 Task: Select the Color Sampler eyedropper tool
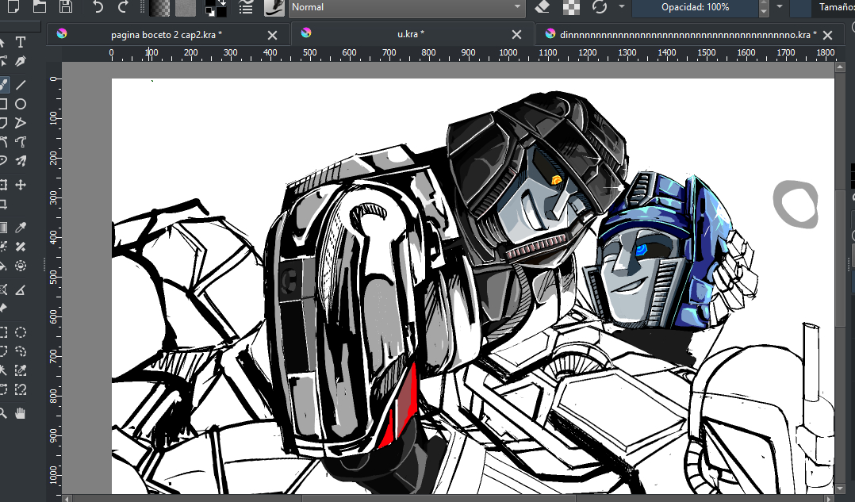[21, 227]
